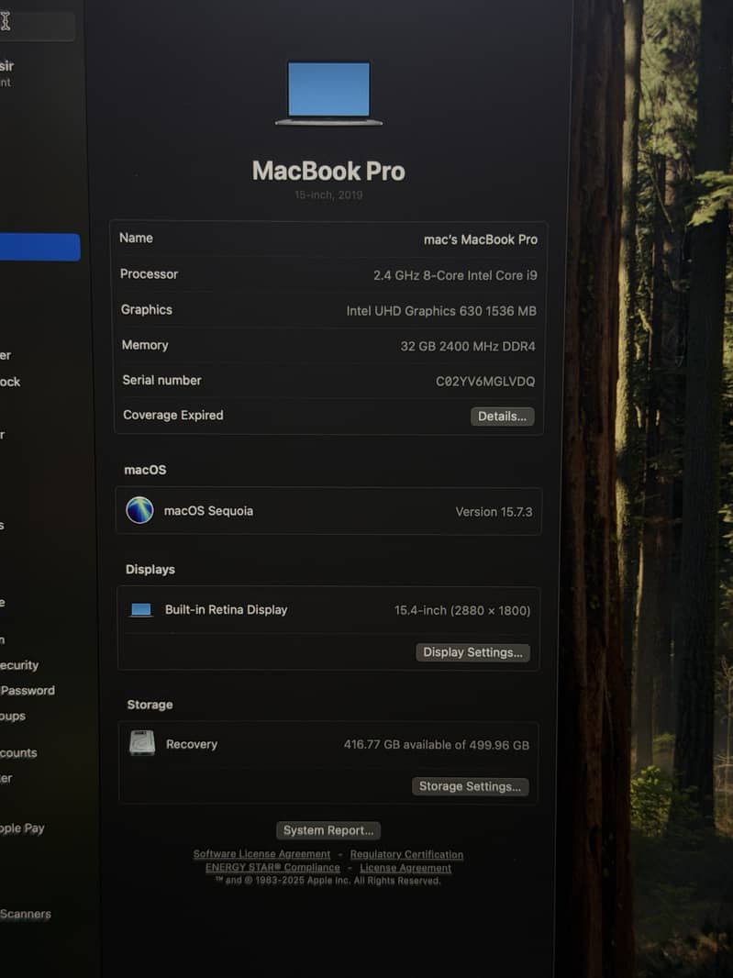Open Display Settings
Image resolution: width=733 pixels, height=978 pixels.
point(472,652)
